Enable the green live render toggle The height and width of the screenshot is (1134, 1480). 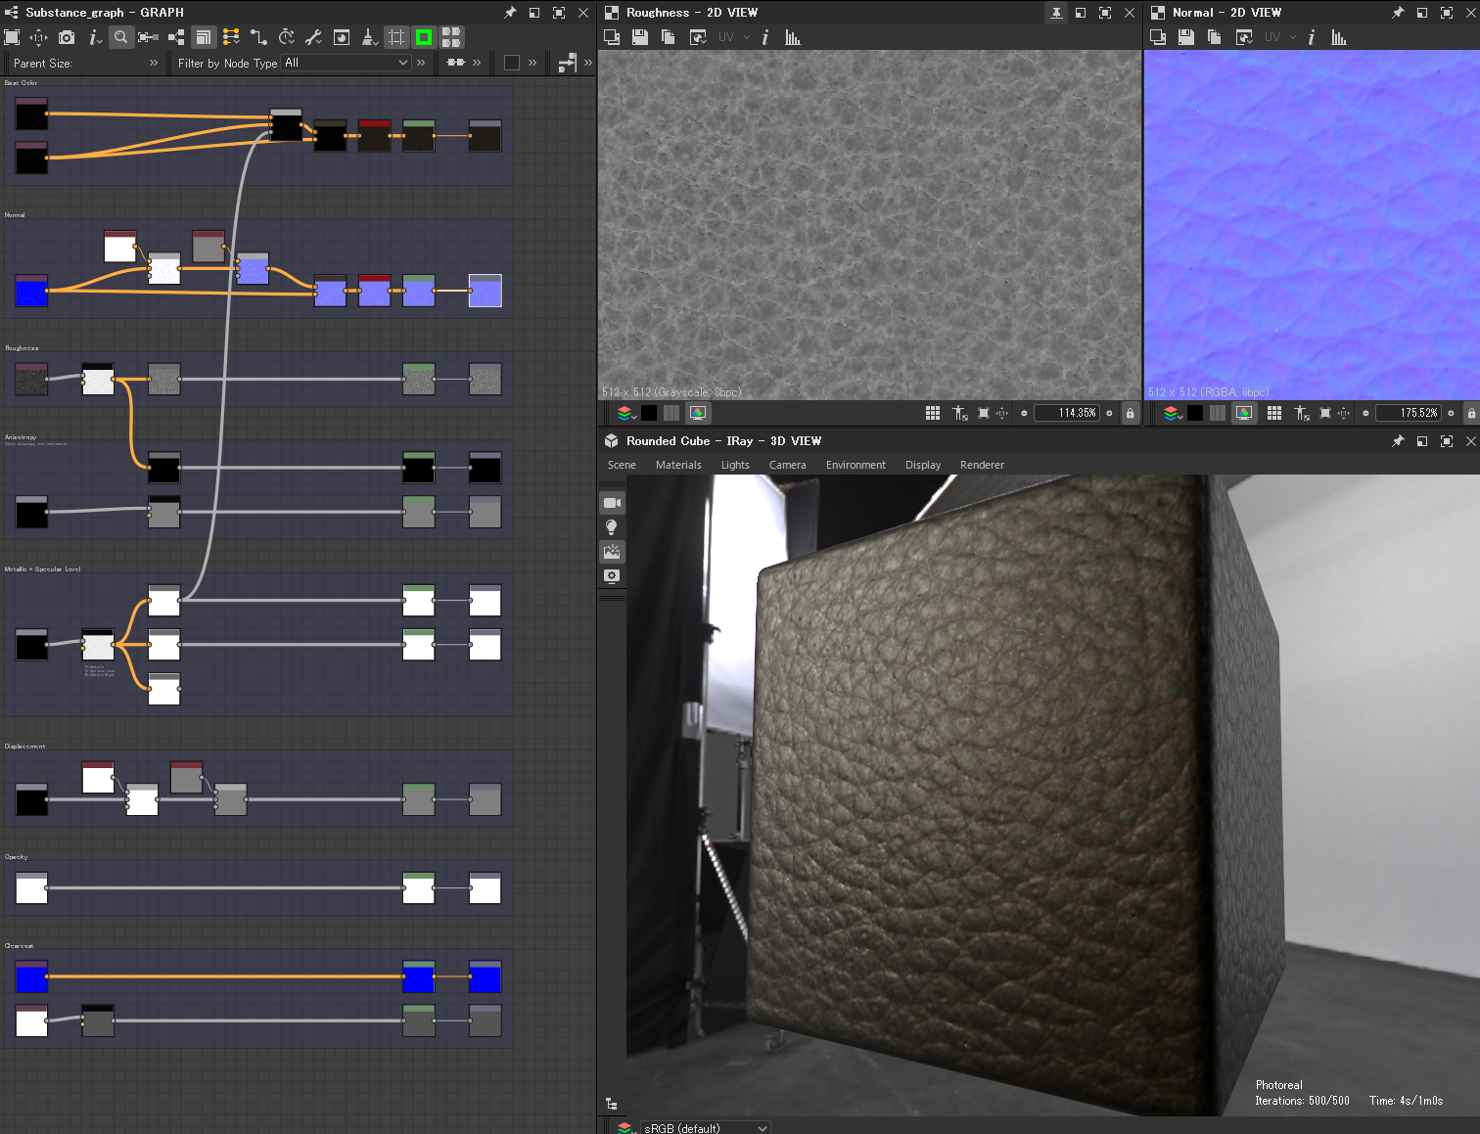pos(424,37)
